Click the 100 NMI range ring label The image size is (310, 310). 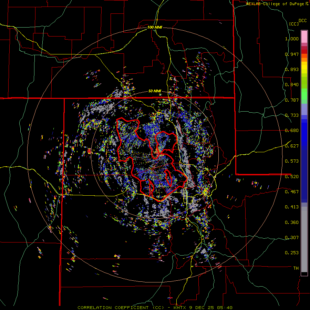155,27
